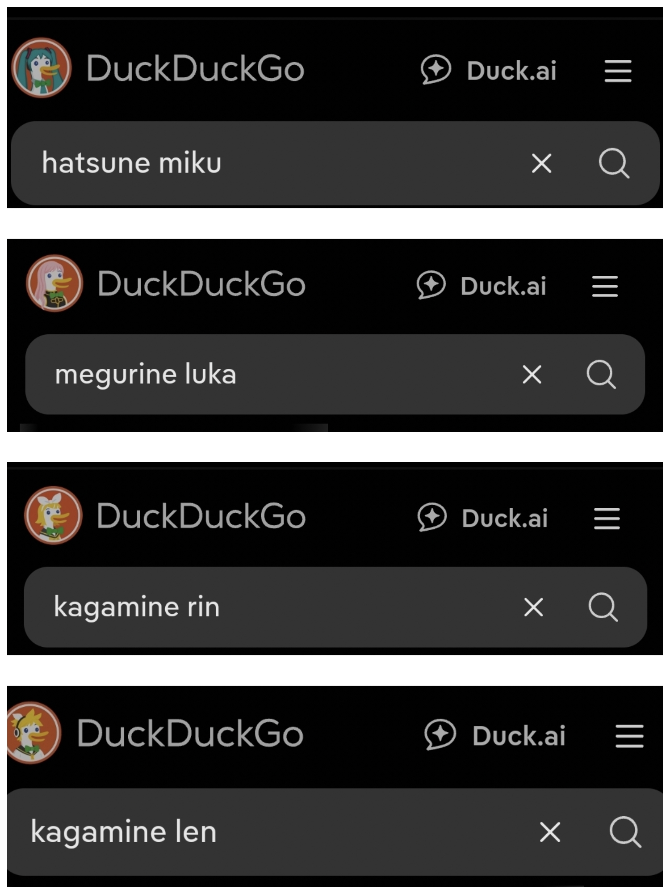This screenshot has height=894, width=670.
Task: Click the Kagamine Len duck logo
Action: (x=32, y=733)
